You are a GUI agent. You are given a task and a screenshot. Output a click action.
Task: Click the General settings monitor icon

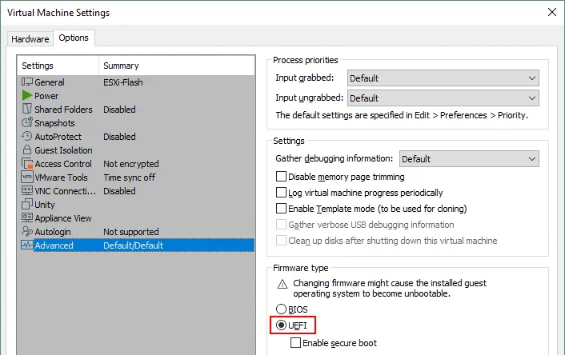(x=26, y=82)
